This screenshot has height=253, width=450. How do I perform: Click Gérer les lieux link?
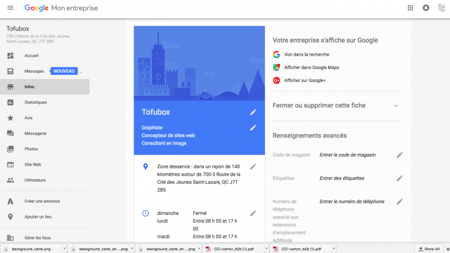pyautogui.click(x=37, y=238)
